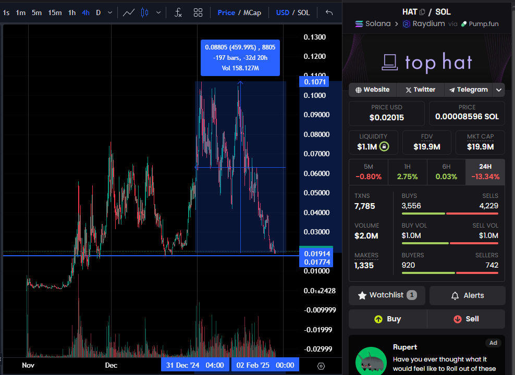Click the MKT CAP $19.9M box

click(x=480, y=142)
